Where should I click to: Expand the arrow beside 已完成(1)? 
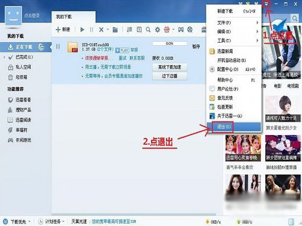click(x=4, y=57)
